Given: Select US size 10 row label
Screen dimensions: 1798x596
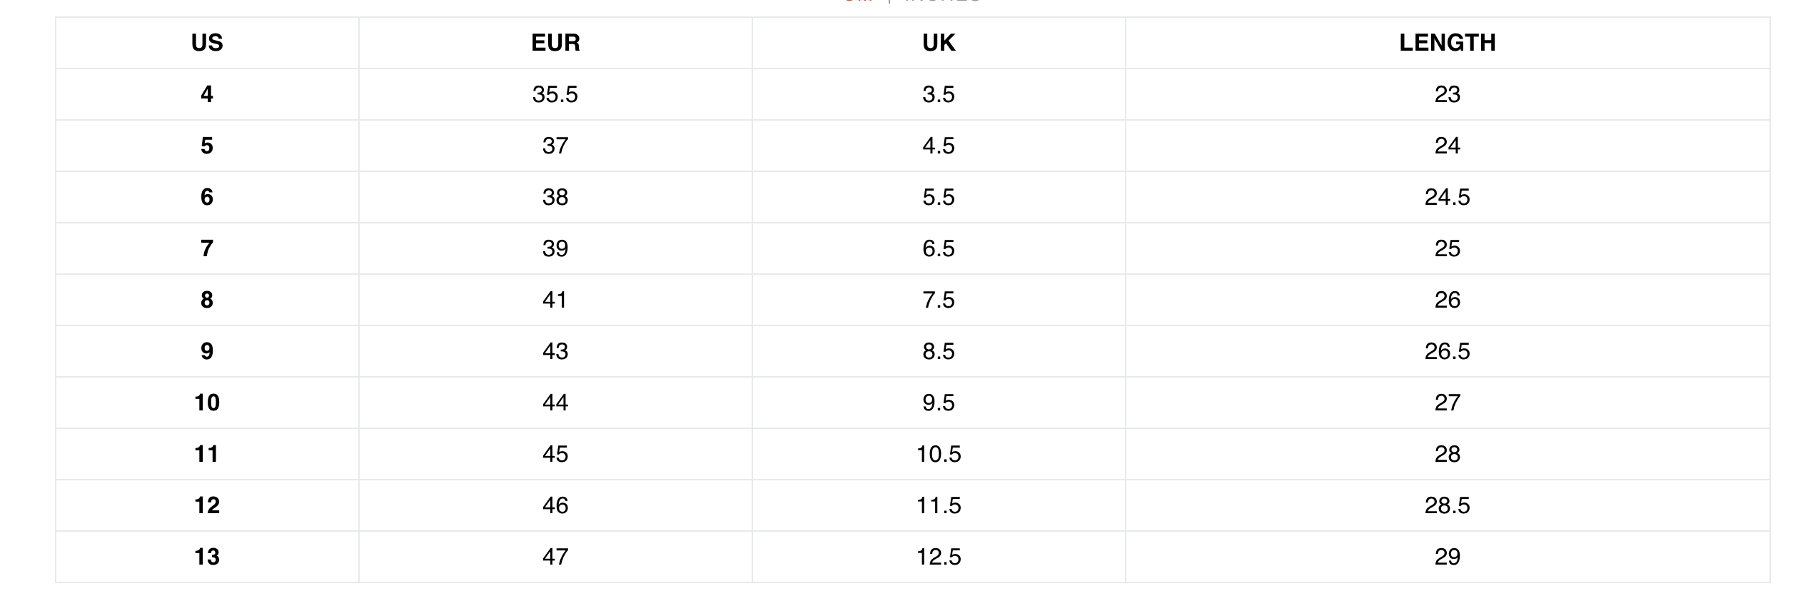Looking at the screenshot, I should 207,403.
